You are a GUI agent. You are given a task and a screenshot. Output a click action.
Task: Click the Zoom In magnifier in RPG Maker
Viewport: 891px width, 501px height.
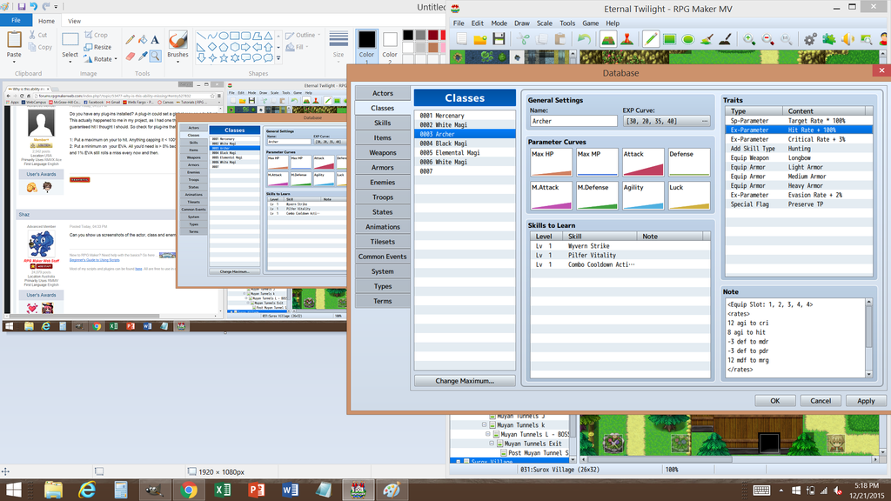pyautogui.click(x=748, y=39)
